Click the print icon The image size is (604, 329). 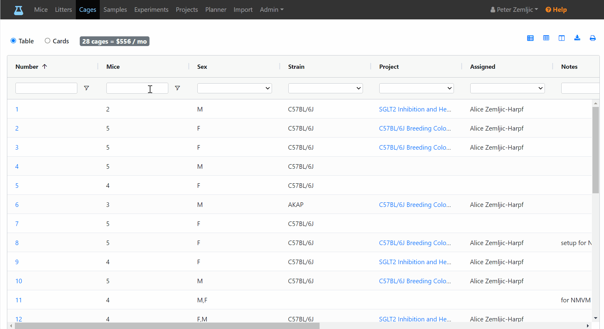pyautogui.click(x=592, y=38)
